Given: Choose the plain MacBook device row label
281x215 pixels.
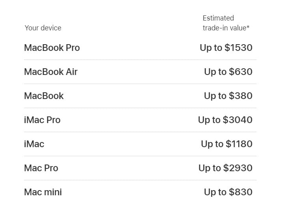Looking at the screenshot, I should [44, 96].
